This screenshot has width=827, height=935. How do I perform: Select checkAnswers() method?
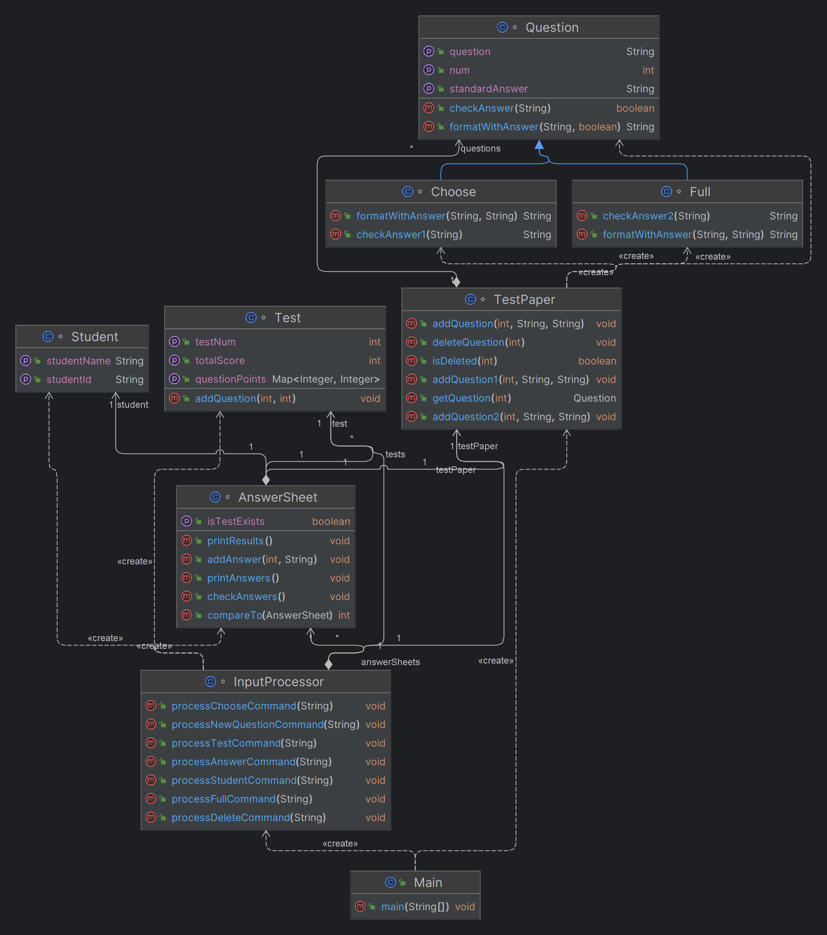tap(266, 597)
